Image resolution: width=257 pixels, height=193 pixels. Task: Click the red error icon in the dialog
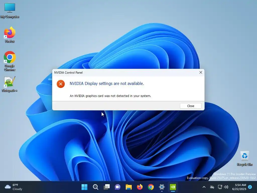(61, 84)
